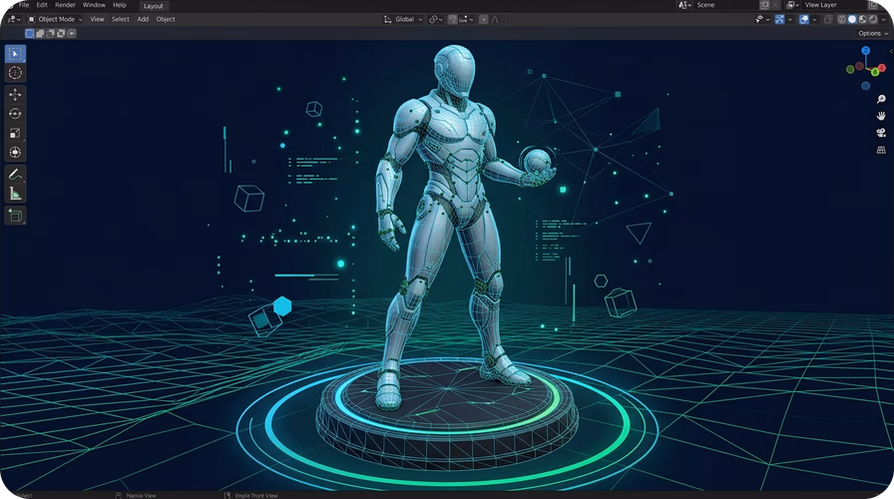Activate the Scale tool
The width and height of the screenshot is (894, 499).
pos(15,133)
